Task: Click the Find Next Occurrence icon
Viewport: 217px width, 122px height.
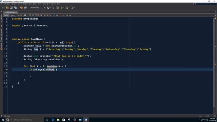Action: click(x=36, y=15)
